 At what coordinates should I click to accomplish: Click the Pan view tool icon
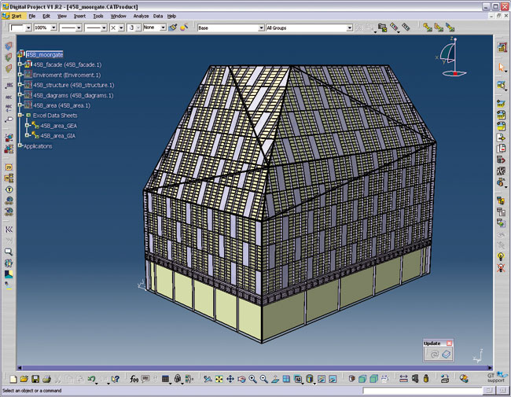[x=230, y=379]
